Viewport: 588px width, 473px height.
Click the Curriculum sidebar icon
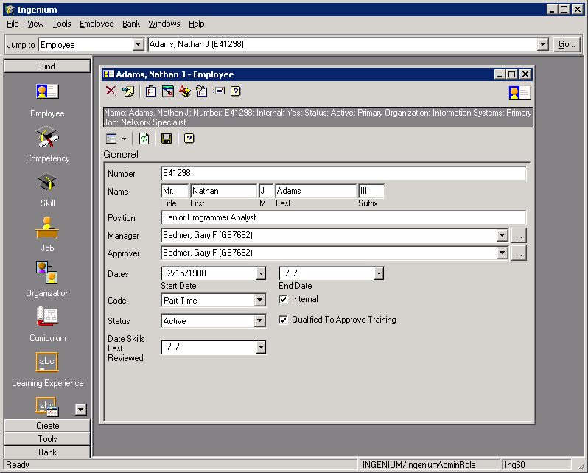[47, 318]
